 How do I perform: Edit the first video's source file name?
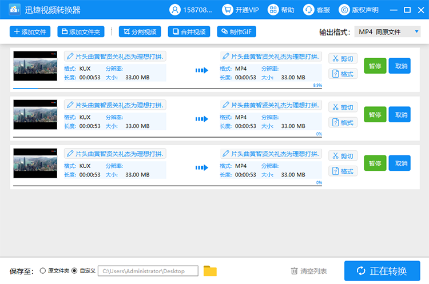tap(115, 56)
